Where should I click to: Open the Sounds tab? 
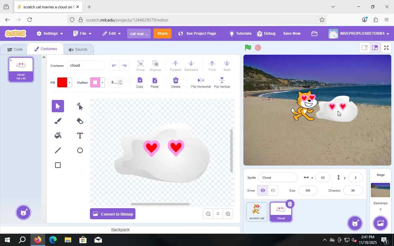click(78, 50)
